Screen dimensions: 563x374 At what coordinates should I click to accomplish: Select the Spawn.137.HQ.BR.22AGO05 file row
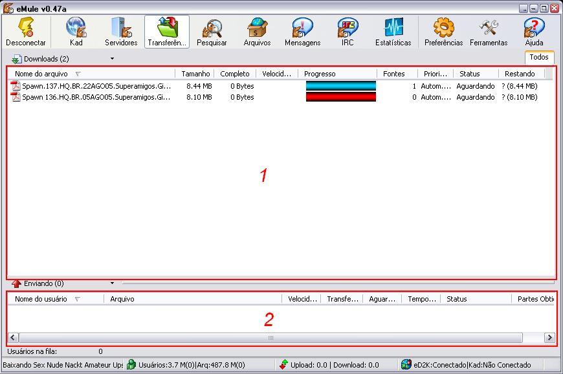(x=280, y=86)
